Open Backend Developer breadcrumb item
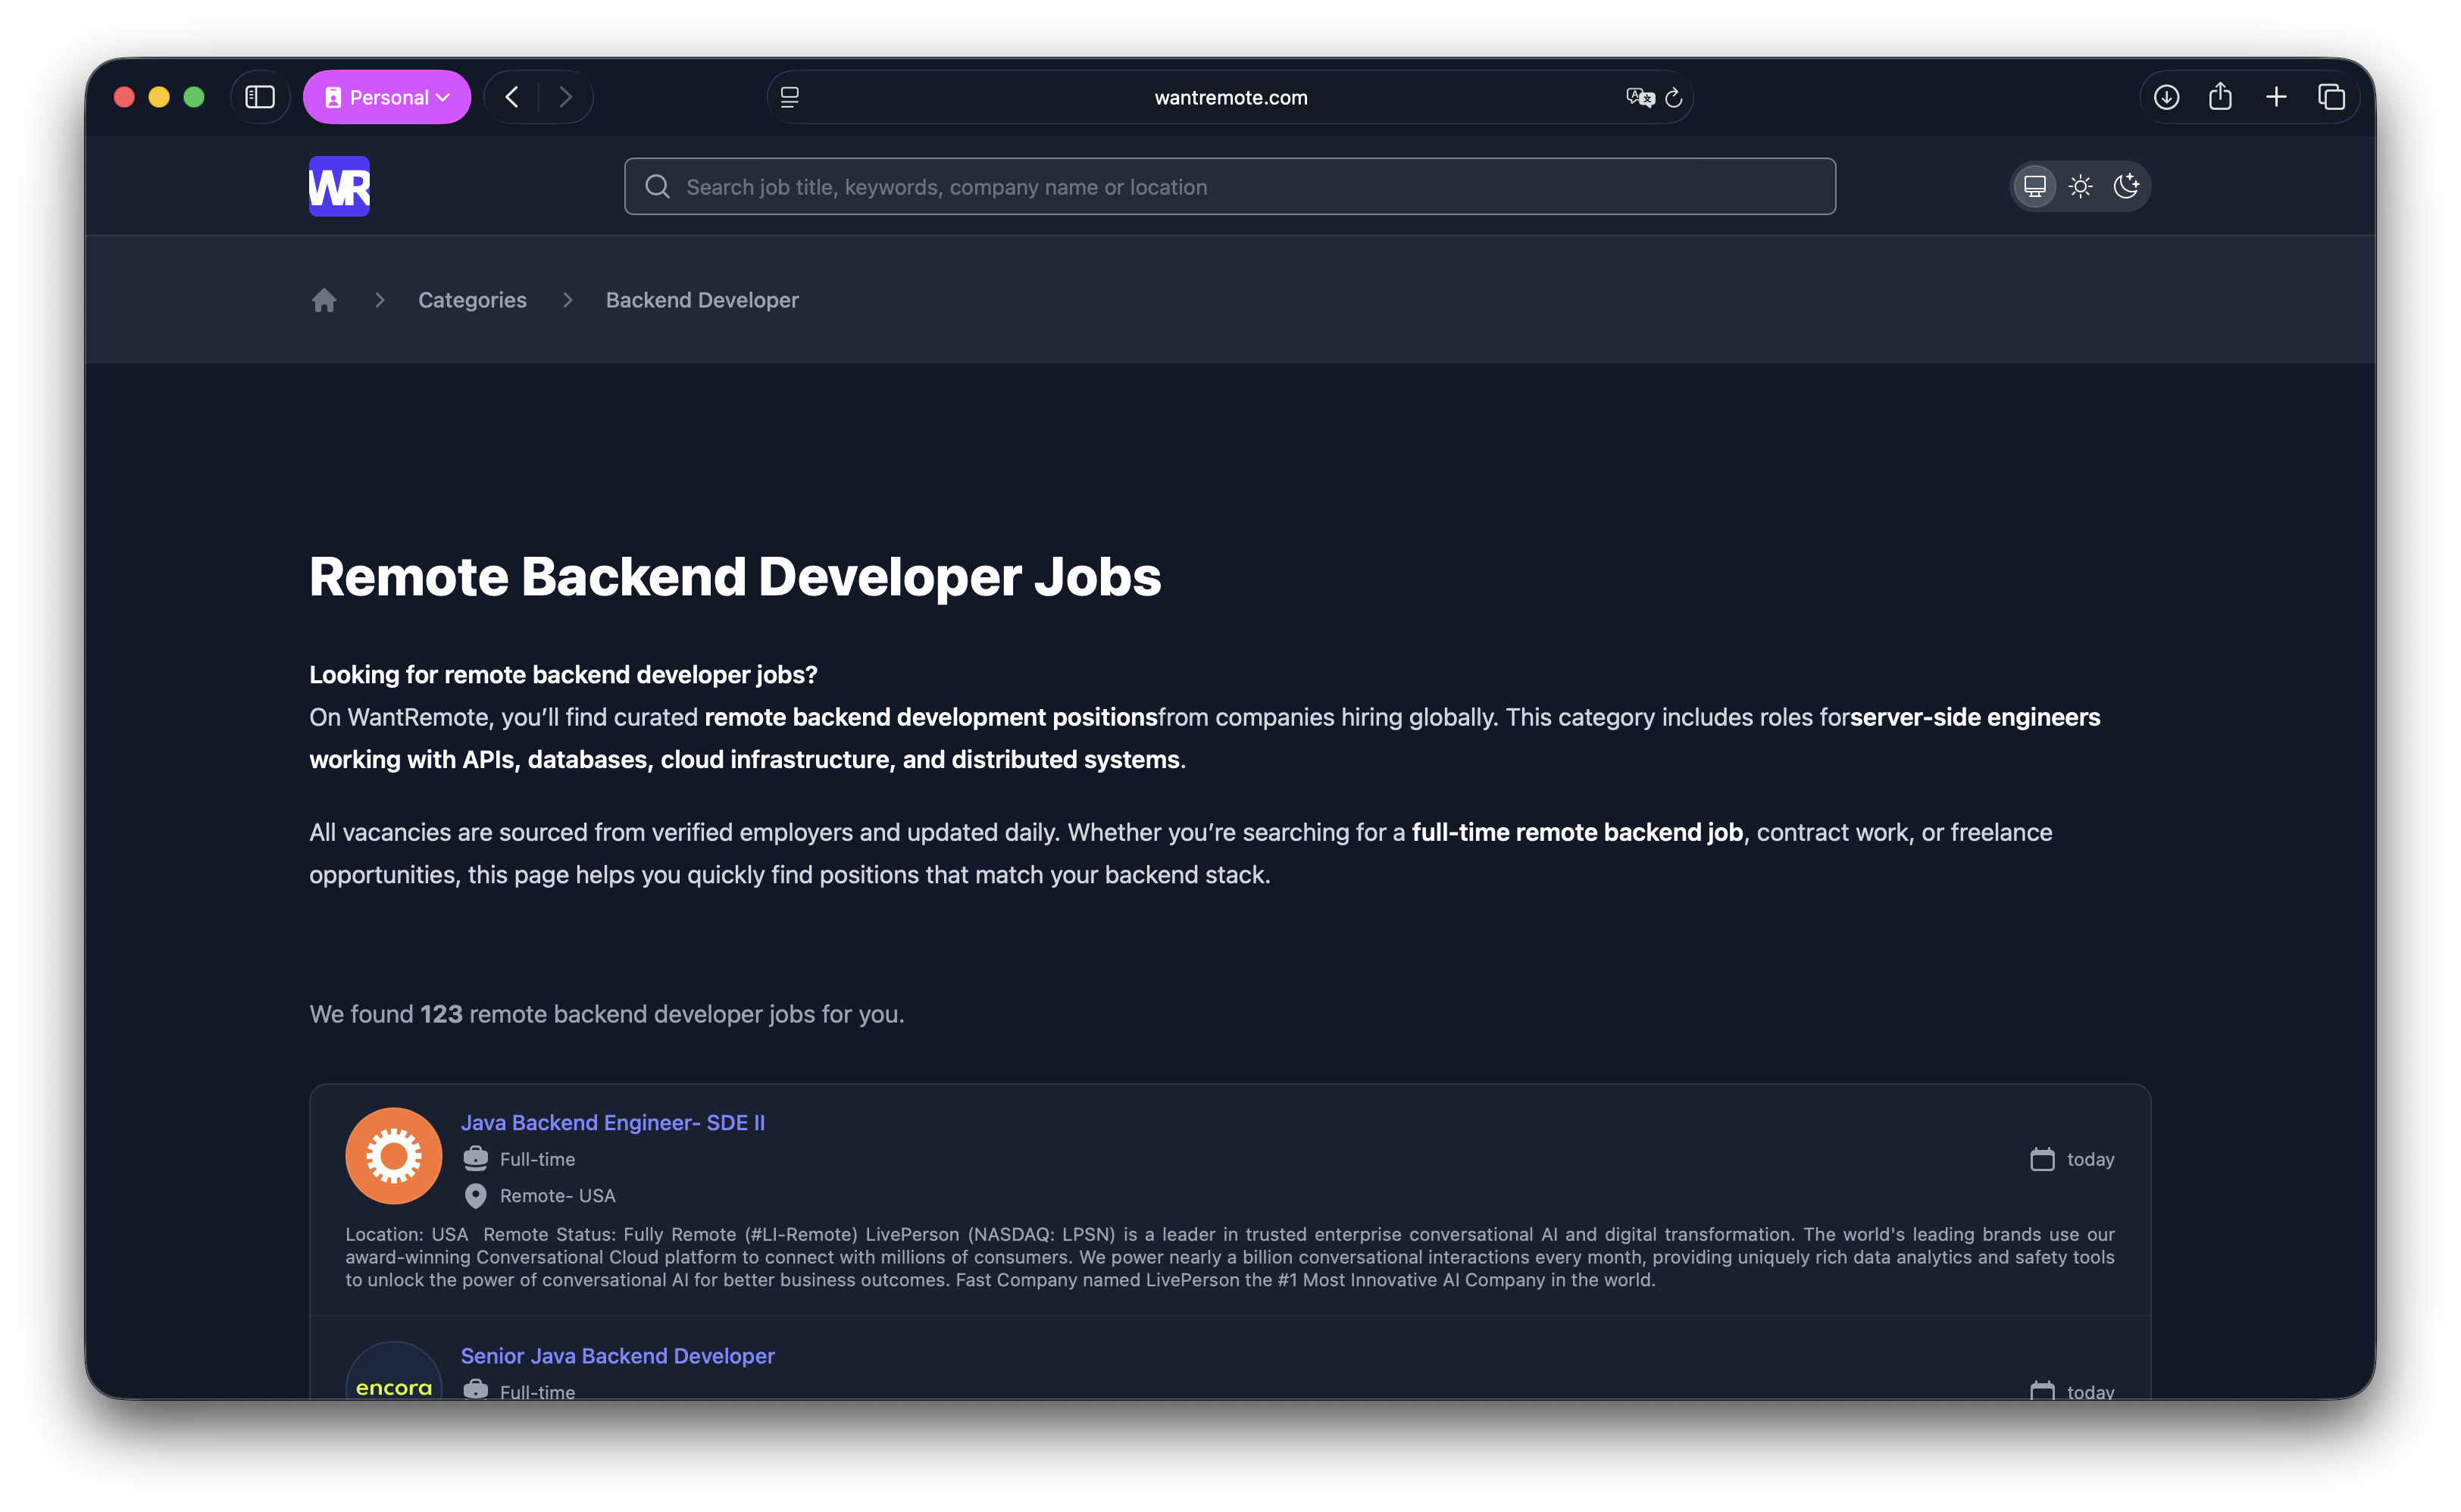 coord(702,300)
